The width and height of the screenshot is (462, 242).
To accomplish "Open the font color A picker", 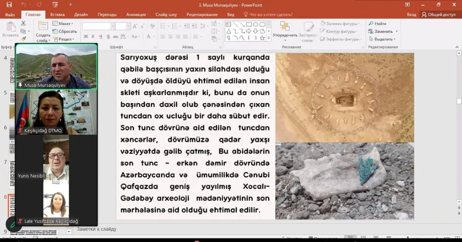I will tap(148, 37).
